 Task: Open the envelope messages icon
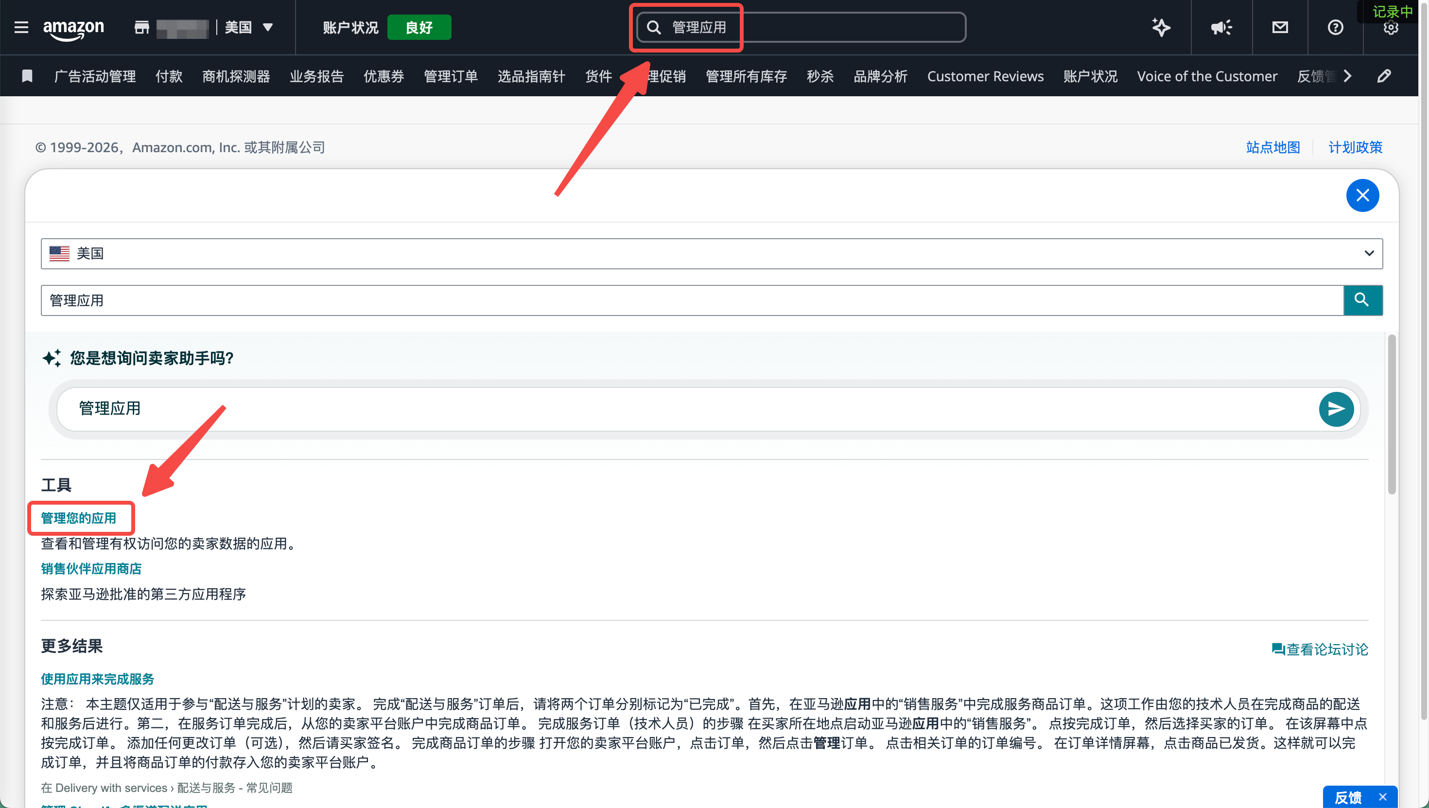coord(1280,27)
